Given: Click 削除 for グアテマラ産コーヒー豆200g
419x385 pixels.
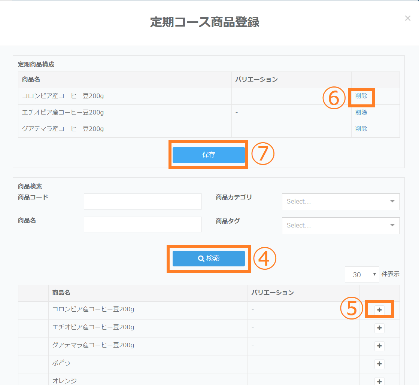Looking at the screenshot, I should (x=361, y=129).
